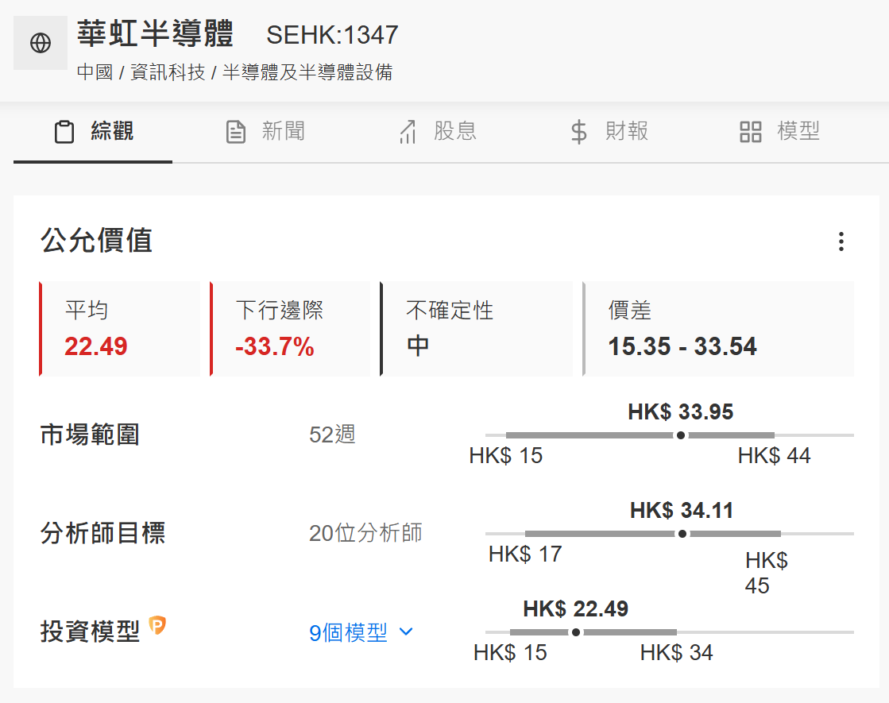Click the analyst target marker at HK$ 34.11

pos(682,534)
